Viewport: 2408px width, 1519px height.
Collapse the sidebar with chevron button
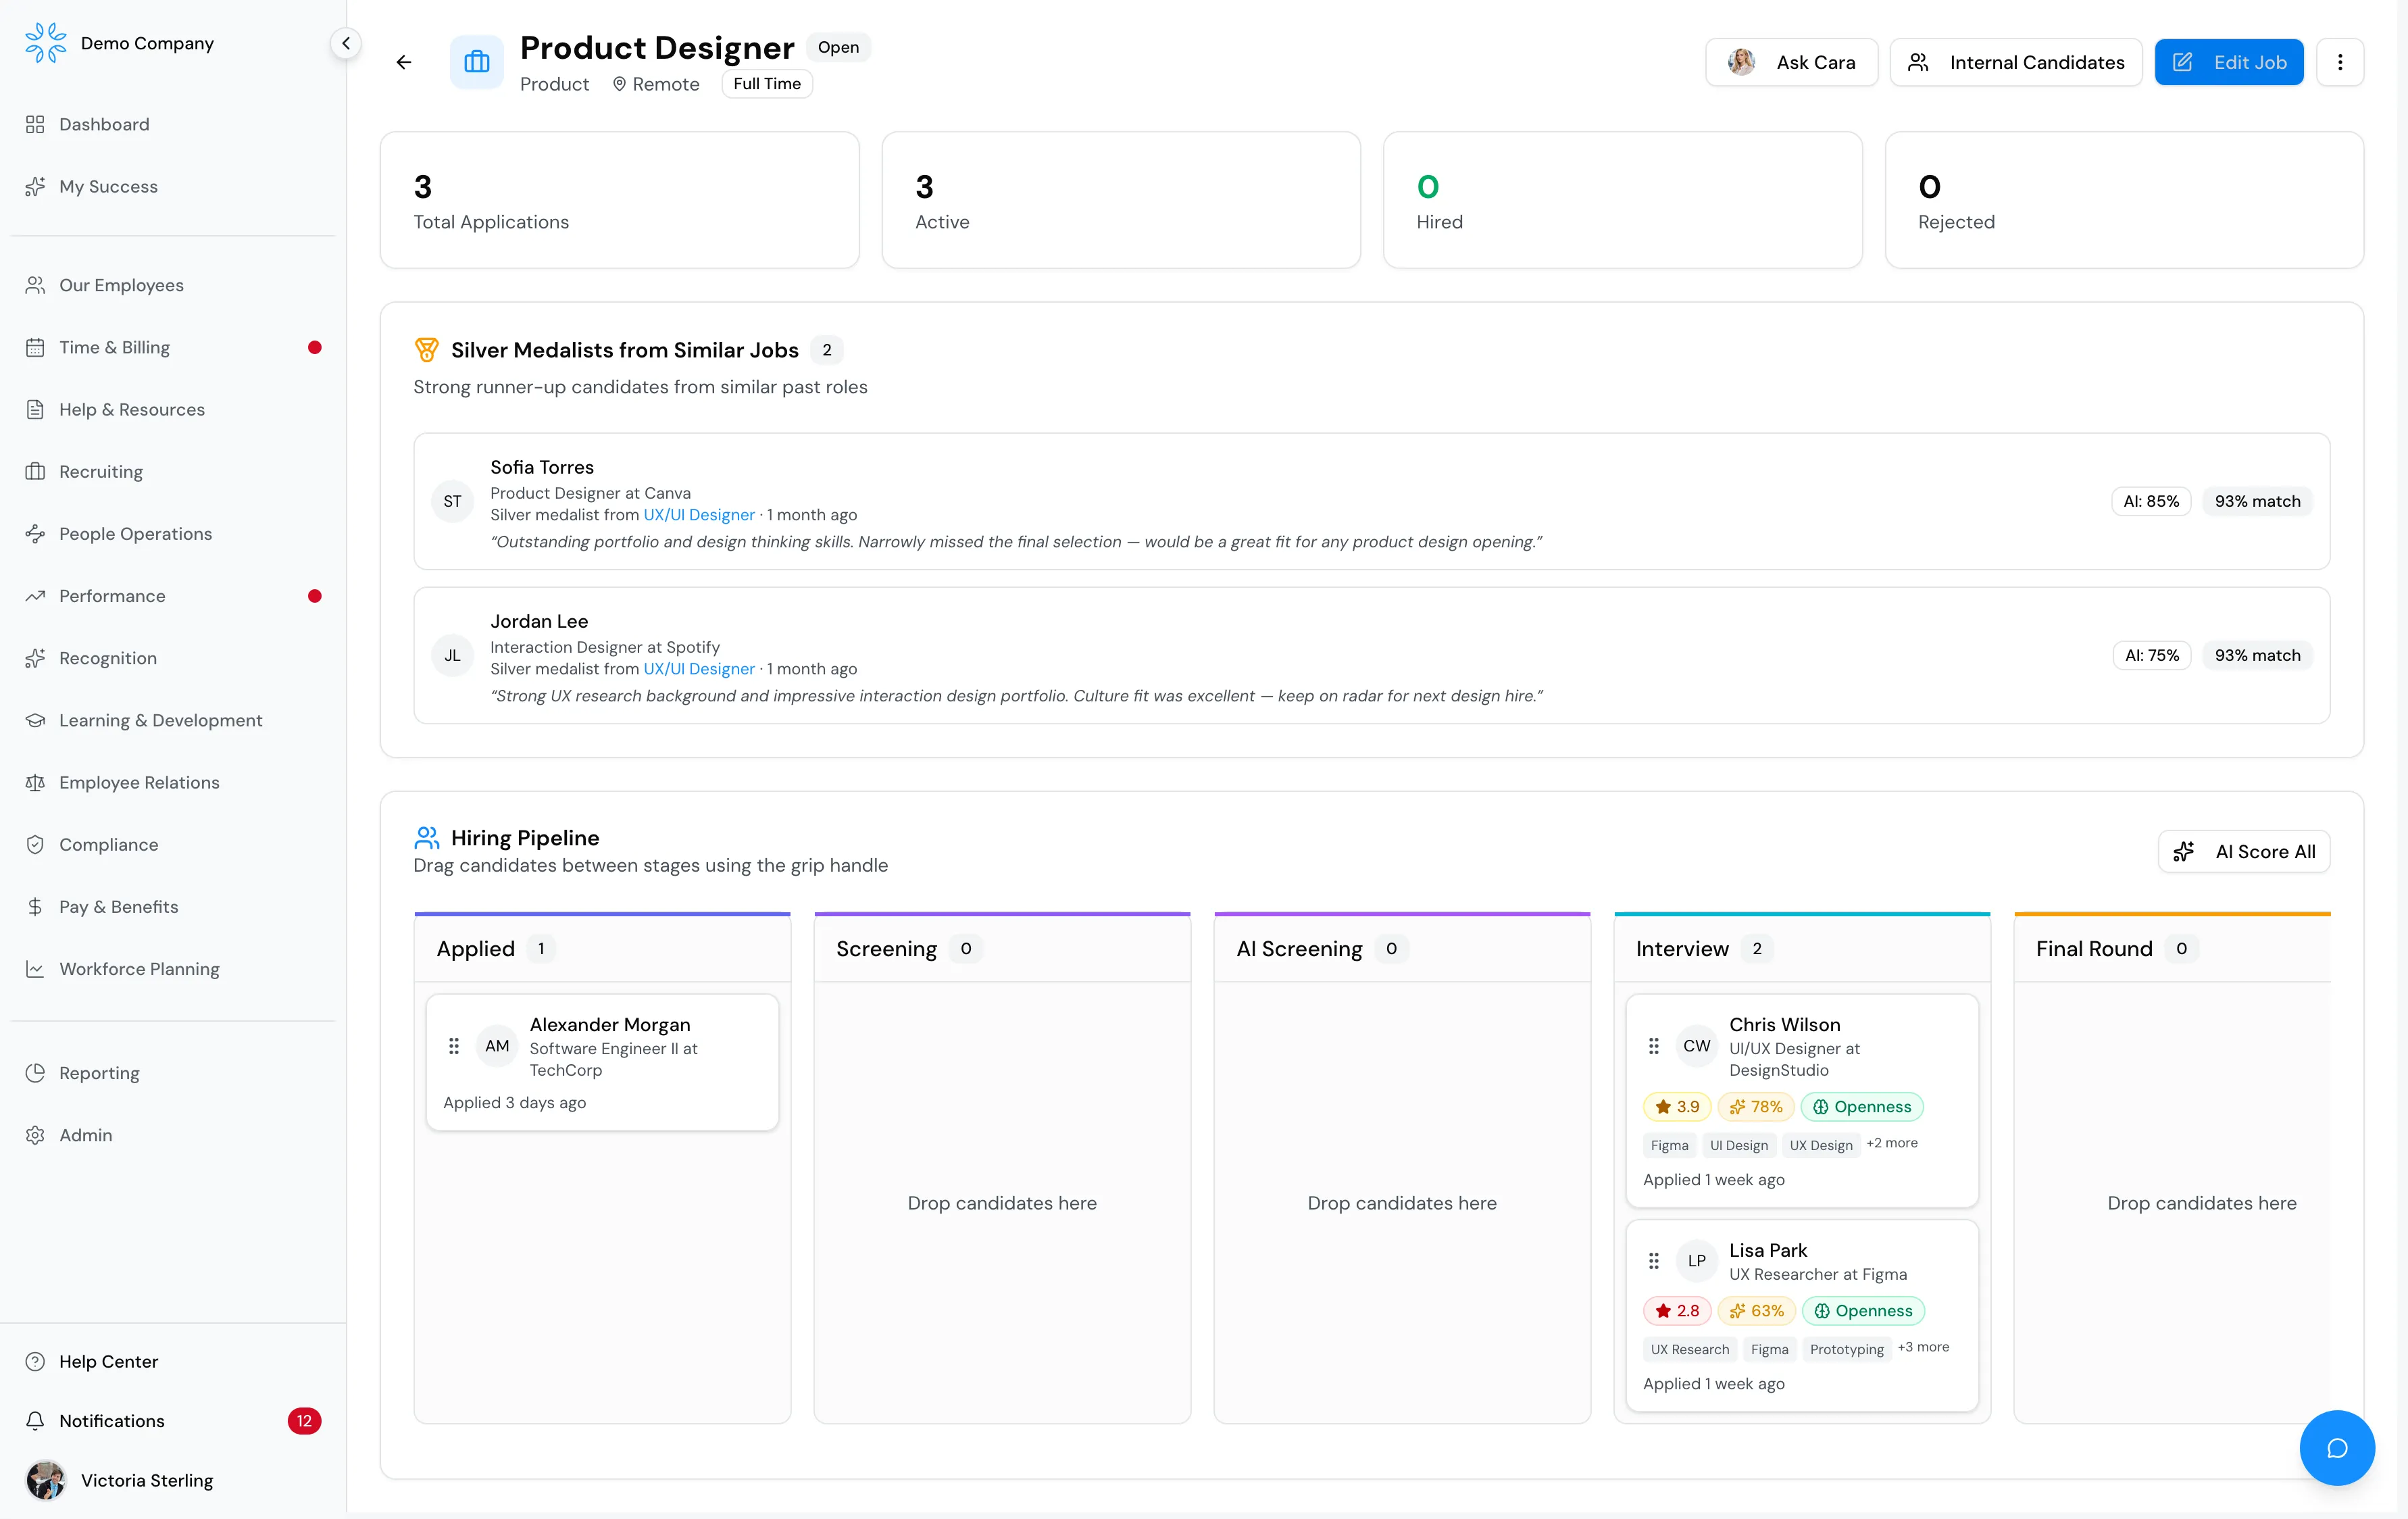click(x=345, y=43)
